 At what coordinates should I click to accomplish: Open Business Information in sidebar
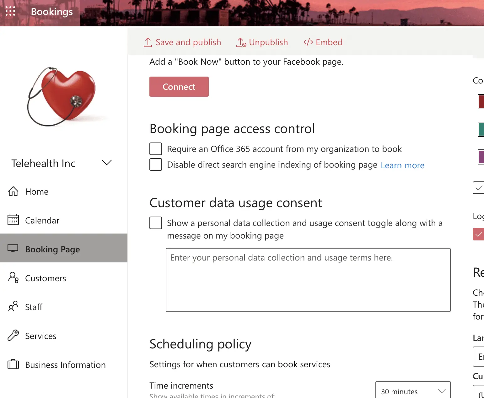pyautogui.click(x=64, y=365)
